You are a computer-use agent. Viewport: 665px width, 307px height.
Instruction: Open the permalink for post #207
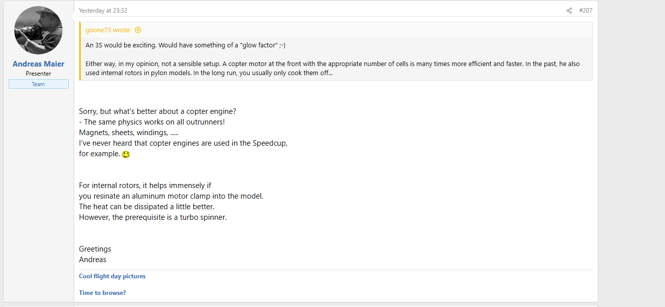coord(586,11)
